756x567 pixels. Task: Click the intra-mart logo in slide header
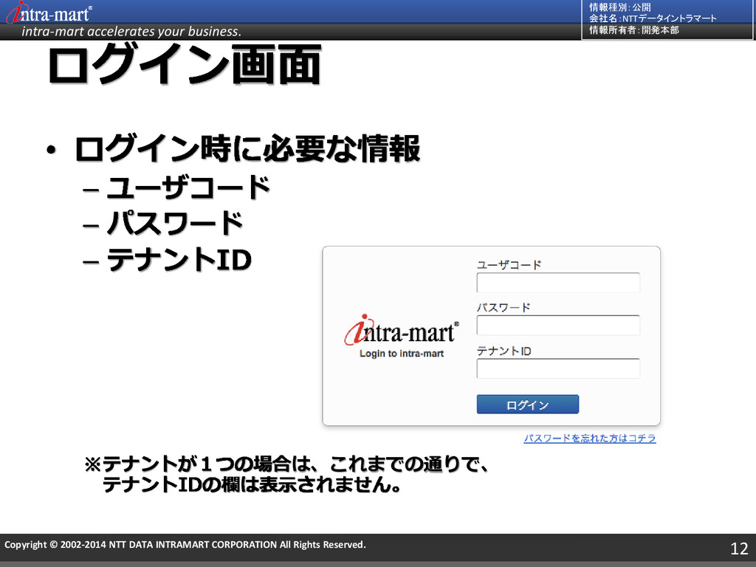coord(48,13)
